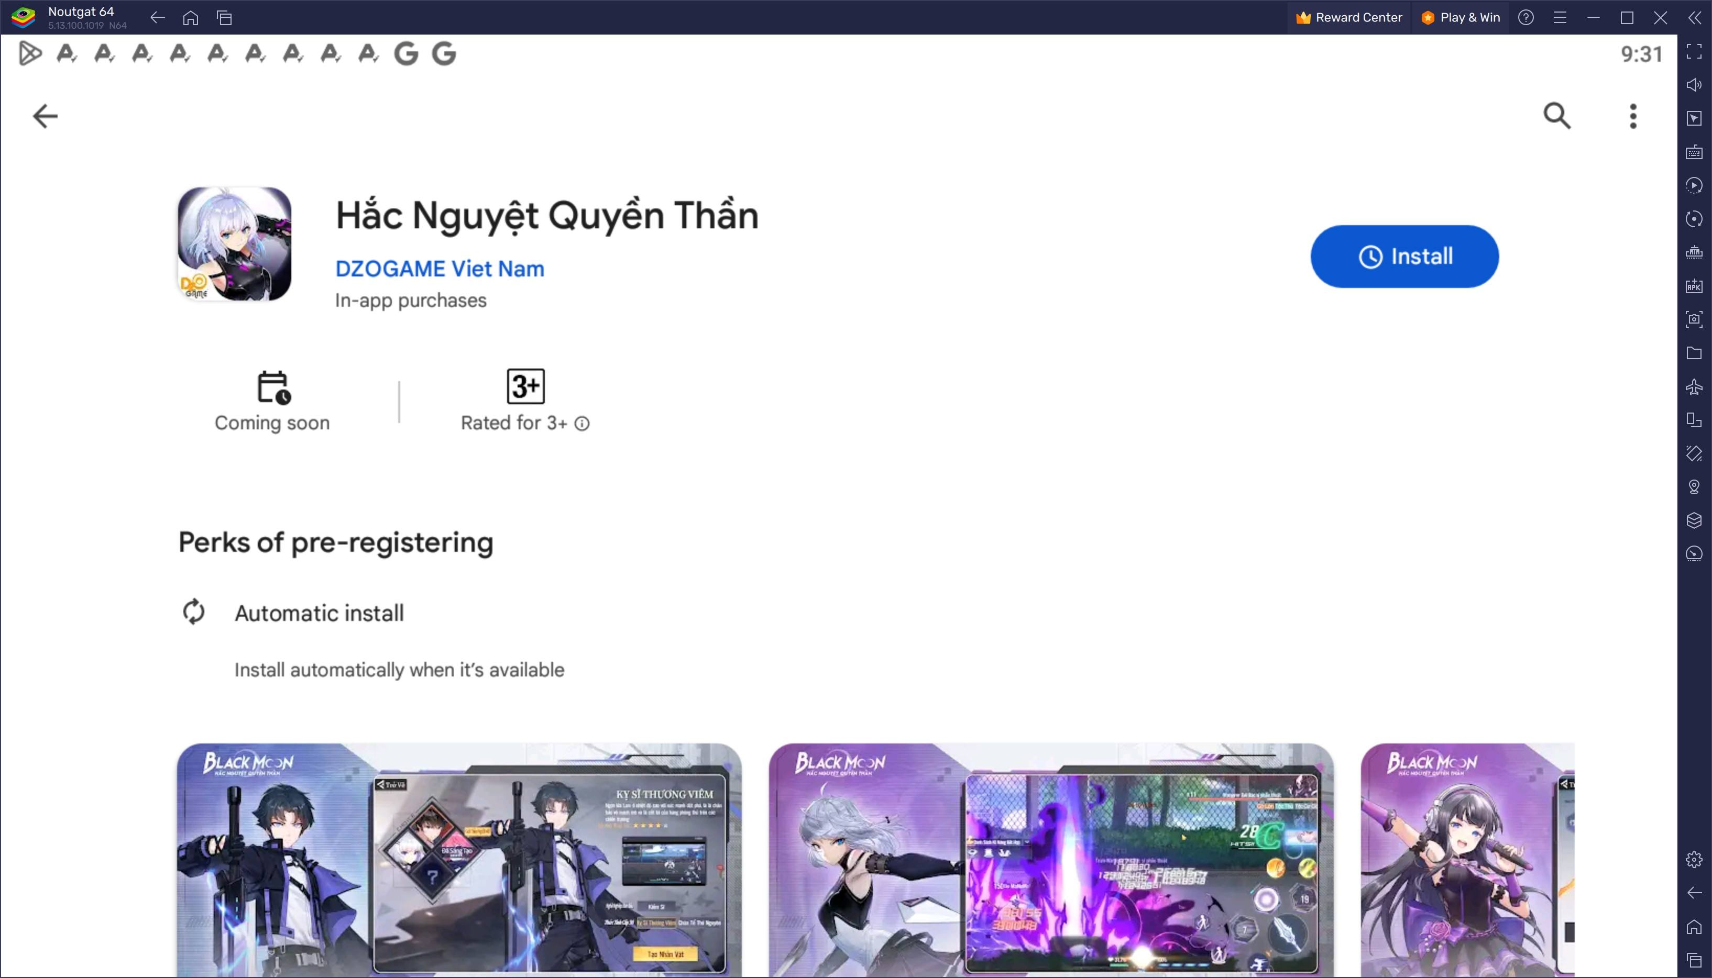
Task: Open the multi-instance manager sidebar icon
Action: (x=1694, y=420)
